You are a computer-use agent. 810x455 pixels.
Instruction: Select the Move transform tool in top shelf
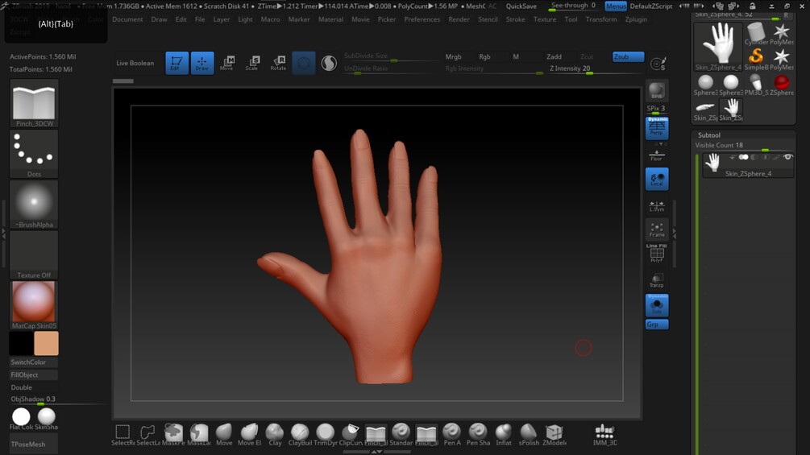pyautogui.click(x=227, y=63)
